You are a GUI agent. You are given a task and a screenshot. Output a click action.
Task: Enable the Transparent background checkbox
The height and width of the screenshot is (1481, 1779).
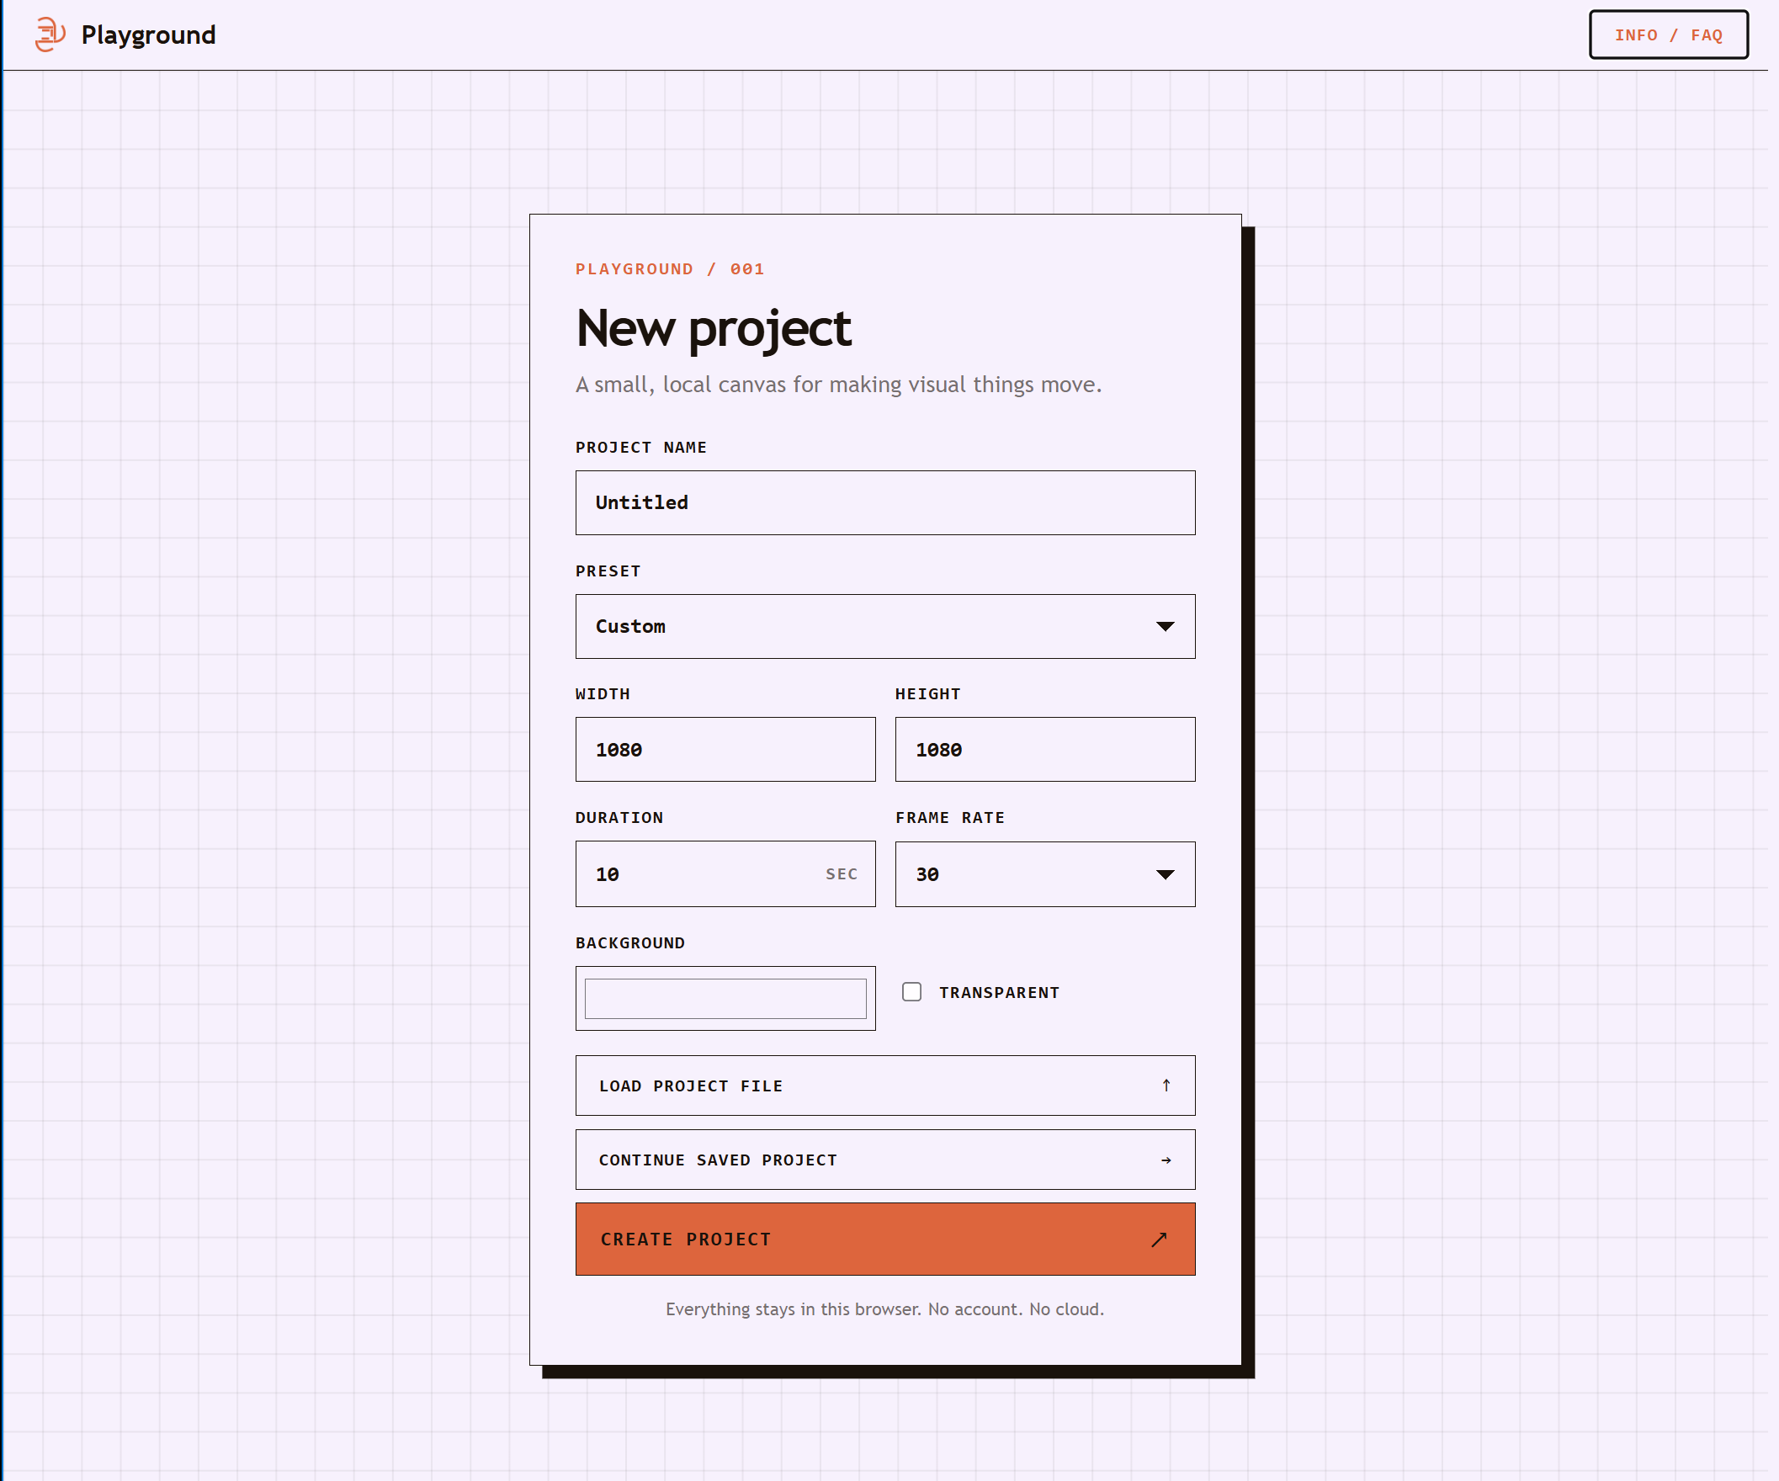coord(911,992)
